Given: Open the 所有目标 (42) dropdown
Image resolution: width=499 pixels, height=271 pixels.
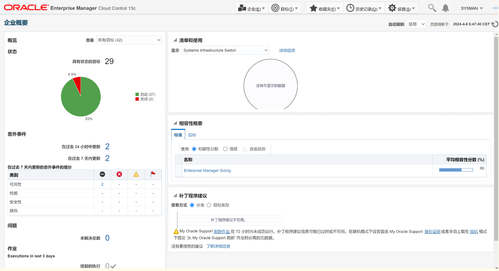Looking at the screenshot, I should click(x=129, y=40).
